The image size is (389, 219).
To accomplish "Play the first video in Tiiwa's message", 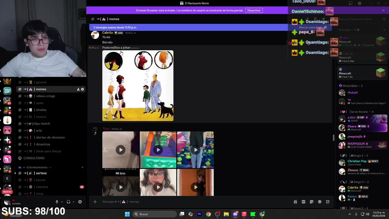I will (x=121, y=150).
